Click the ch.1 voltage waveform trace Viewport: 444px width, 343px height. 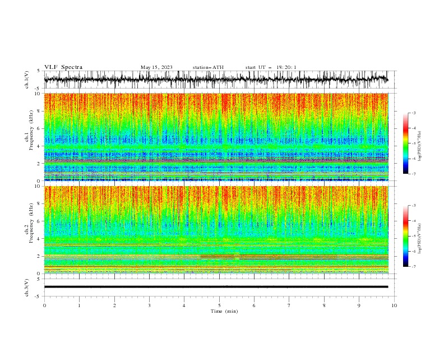coord(216,80)
